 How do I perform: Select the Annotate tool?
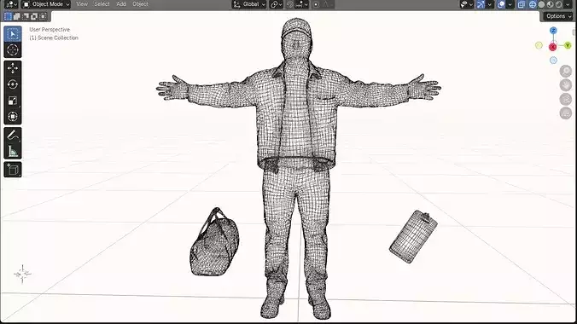(13, 136)
